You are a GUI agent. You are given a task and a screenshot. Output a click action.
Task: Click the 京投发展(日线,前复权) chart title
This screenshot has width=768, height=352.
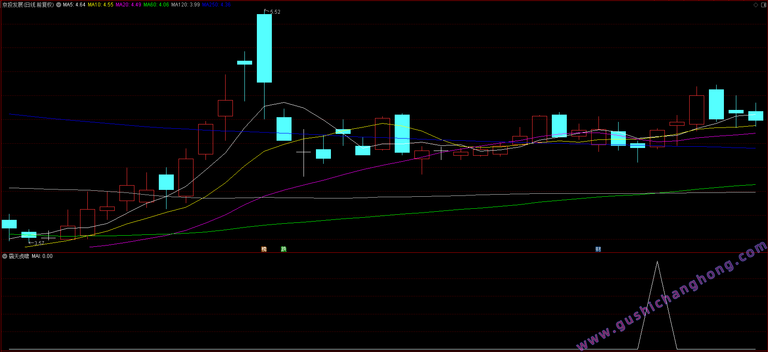click(x=28, y=5)
